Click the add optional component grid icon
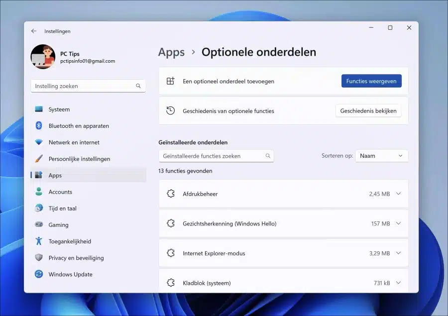Viewport: 448px width, 316px height. click(x=171, y=81)
